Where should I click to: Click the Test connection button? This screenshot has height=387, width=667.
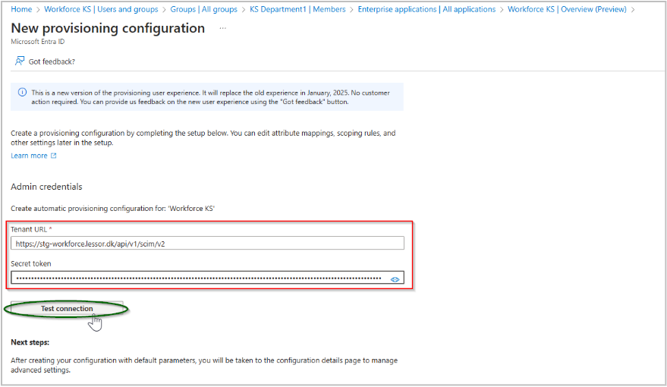pyautogui.click(x=67, y=309)
